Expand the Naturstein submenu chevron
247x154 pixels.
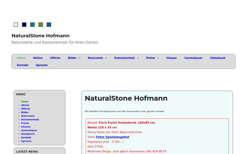[x=106, y=58]
